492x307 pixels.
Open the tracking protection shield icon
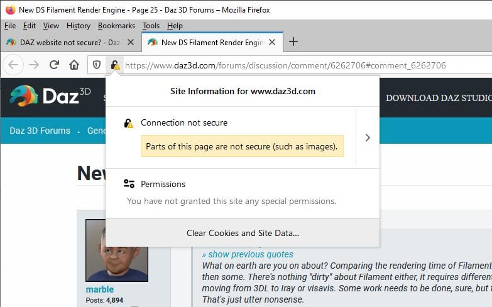coord(97,65)
